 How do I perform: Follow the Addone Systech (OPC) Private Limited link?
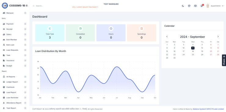click(x=208, y=109)
